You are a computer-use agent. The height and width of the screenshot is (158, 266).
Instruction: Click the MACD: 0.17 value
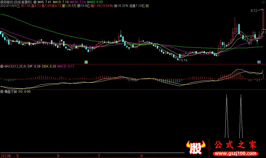tap(66, 66)
